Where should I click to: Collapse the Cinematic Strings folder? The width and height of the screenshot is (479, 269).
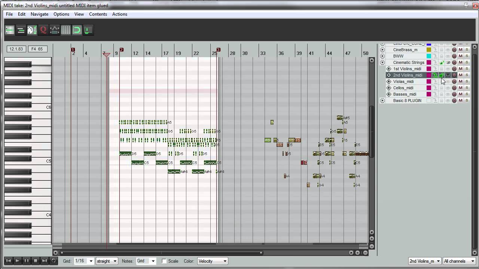pos(382,62)
